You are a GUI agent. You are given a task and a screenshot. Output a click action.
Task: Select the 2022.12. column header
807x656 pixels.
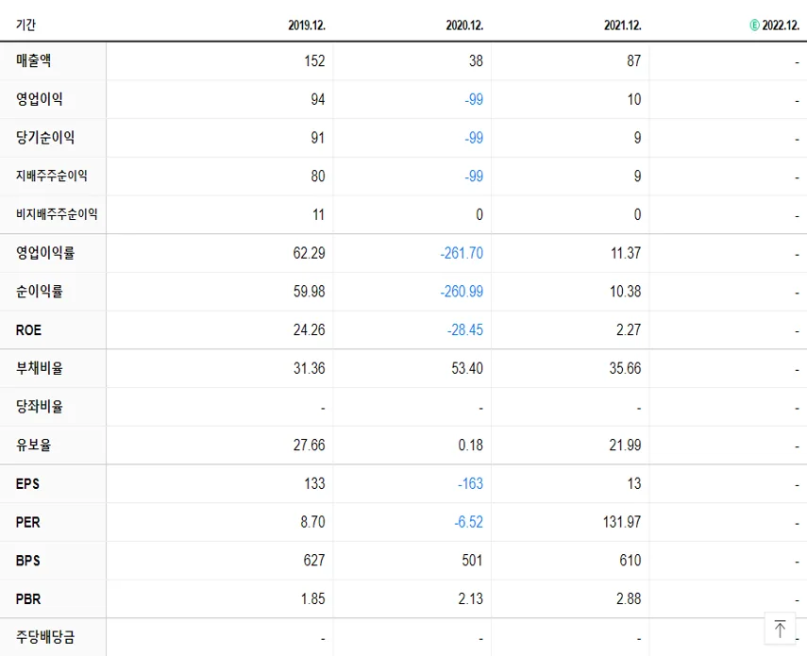click(x=781, y=25)
